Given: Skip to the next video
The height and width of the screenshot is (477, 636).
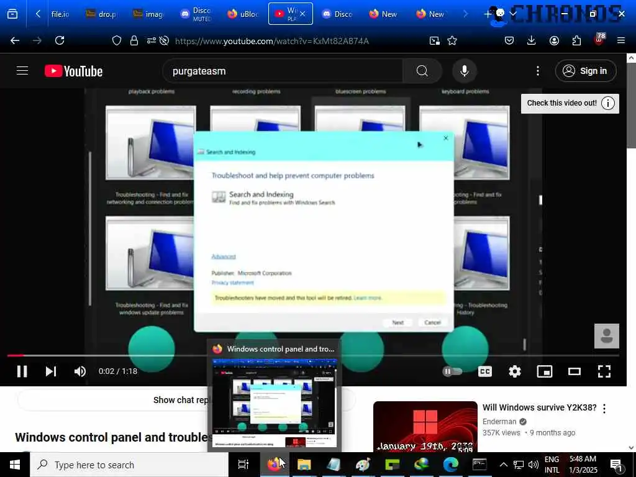Looking at the screenshot, I should coord(51,371).
